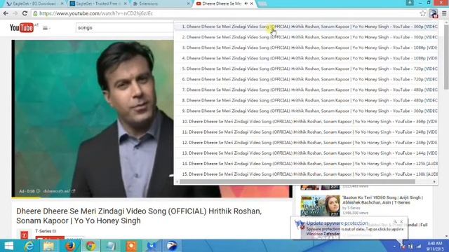Choose download row 9, a 360p video
This screenshot has width=449, height=252.
click(306, 111)
